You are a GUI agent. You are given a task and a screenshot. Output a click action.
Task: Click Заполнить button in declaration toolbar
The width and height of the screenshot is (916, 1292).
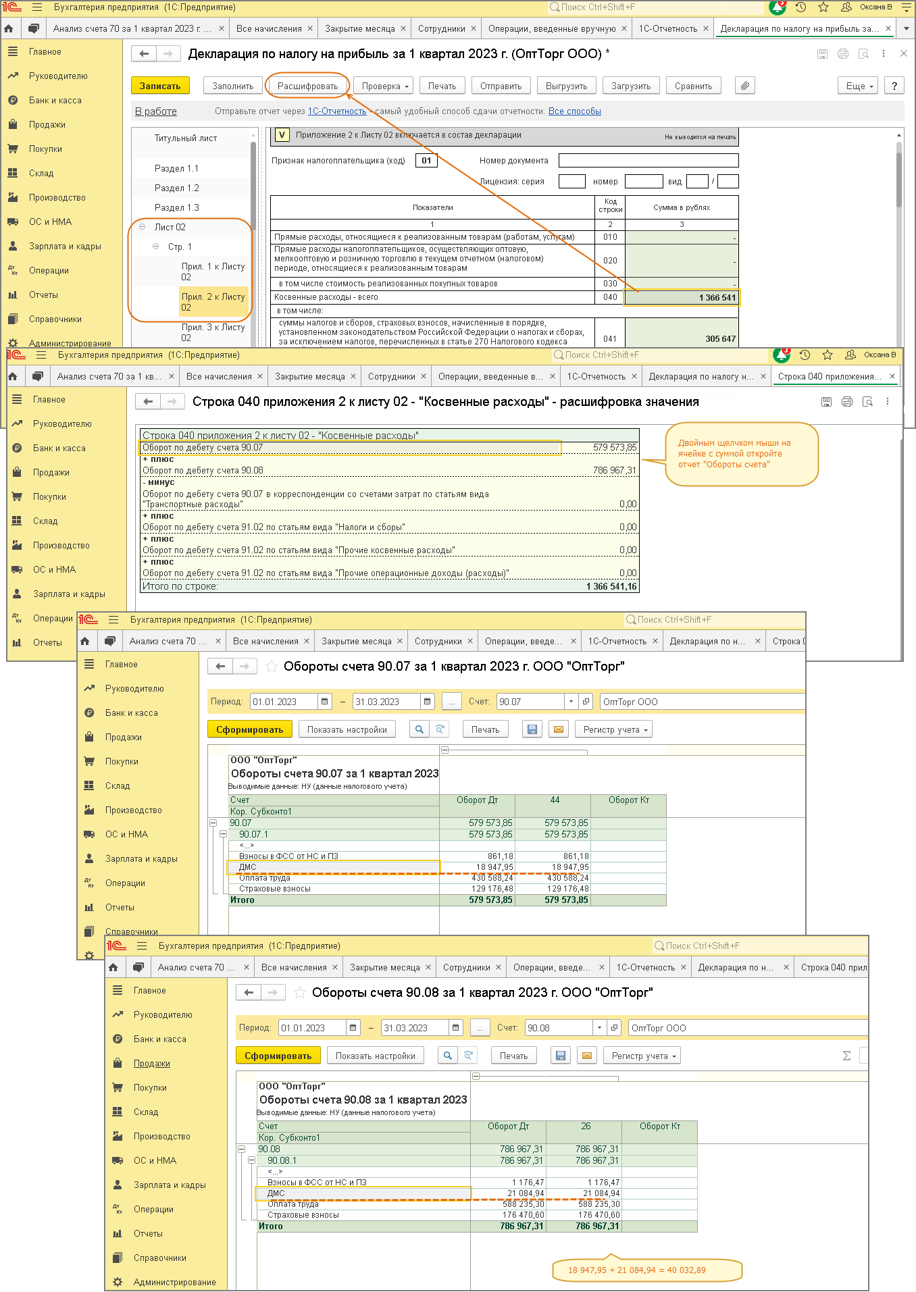[x=233, y=86]
